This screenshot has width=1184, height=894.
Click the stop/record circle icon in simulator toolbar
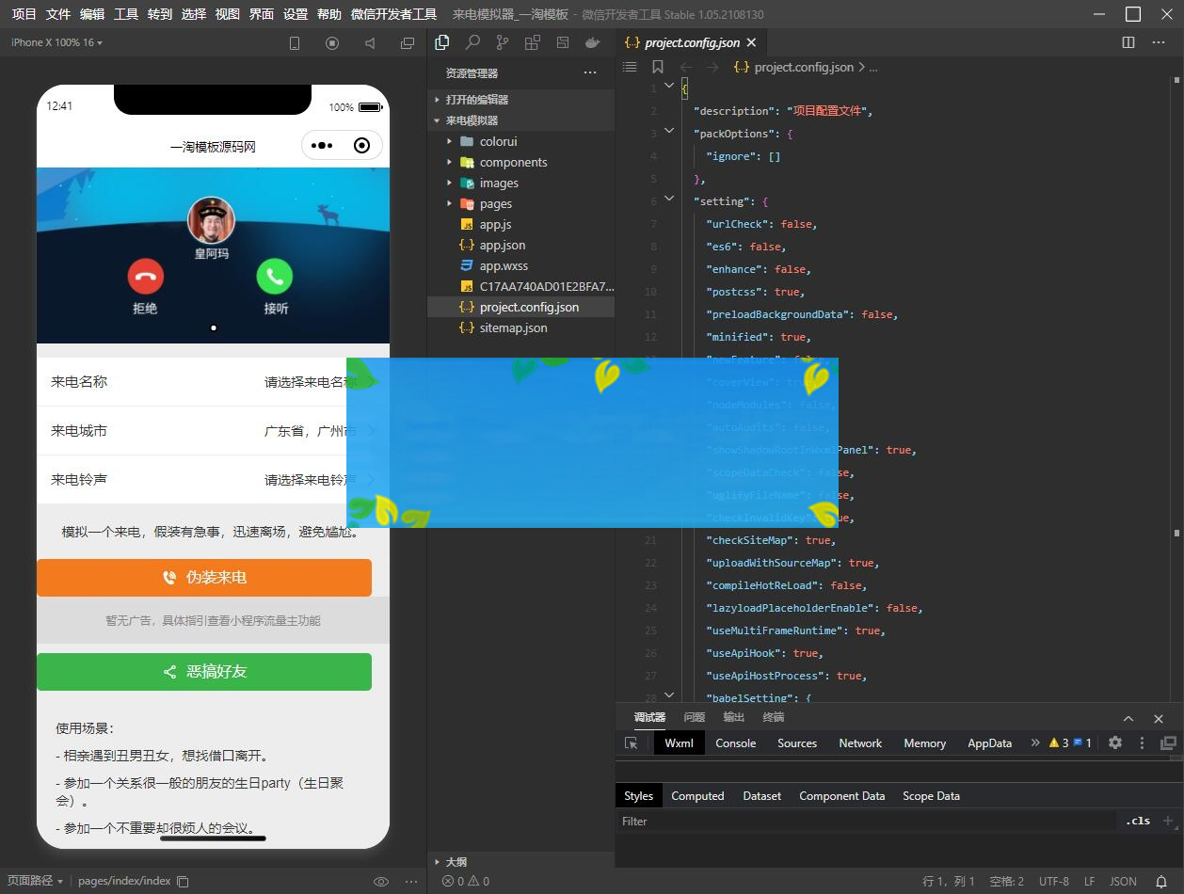coord(332,43)
